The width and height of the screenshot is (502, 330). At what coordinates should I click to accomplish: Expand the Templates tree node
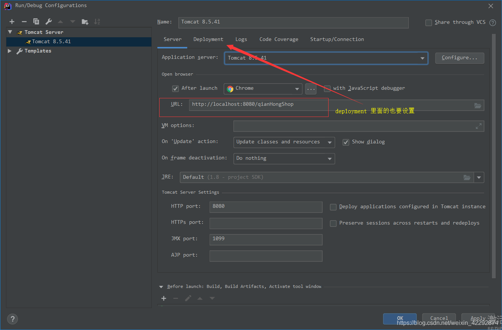(10, 51)
